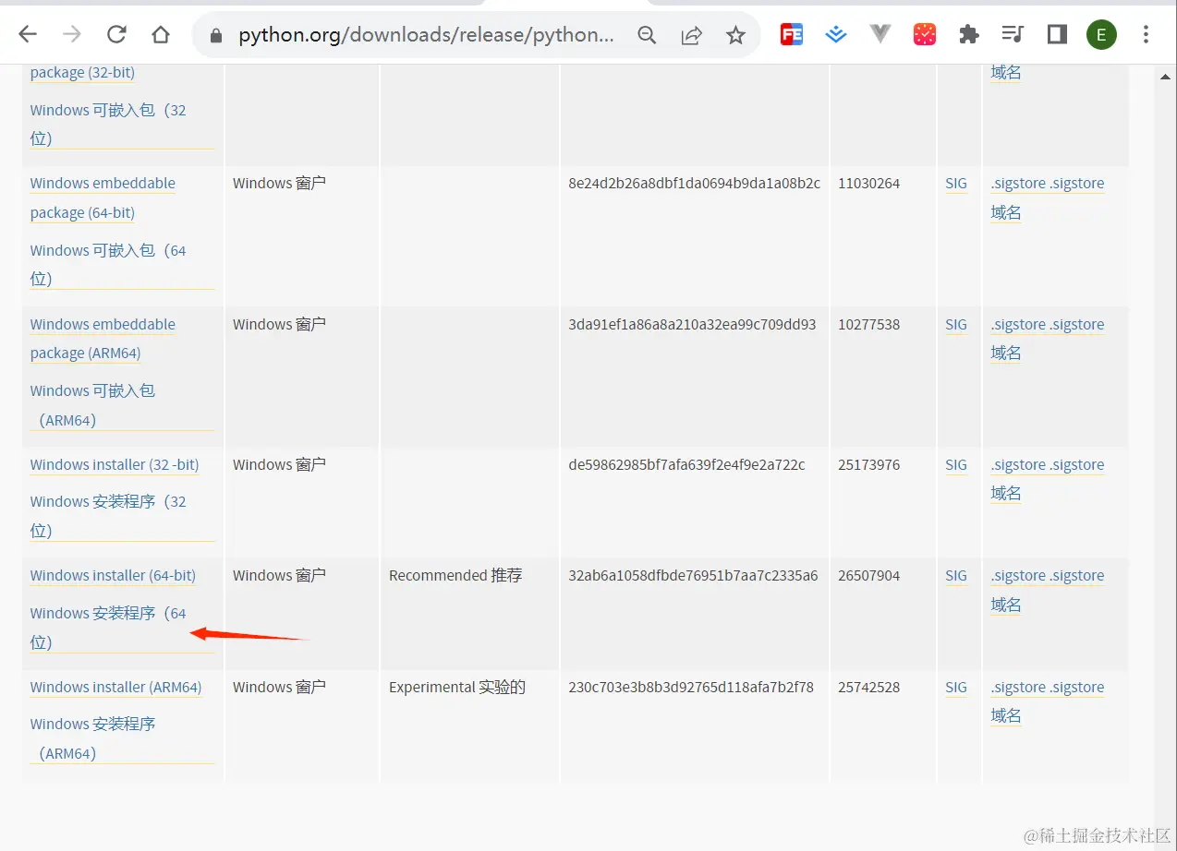
Task: Click the python.org URL field
Action: click(426, 35)
